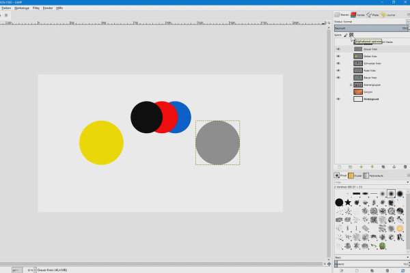Hide the Schwarzer Kreis layer
Screen dimensions: 410x273
click(x=338, y=63)
